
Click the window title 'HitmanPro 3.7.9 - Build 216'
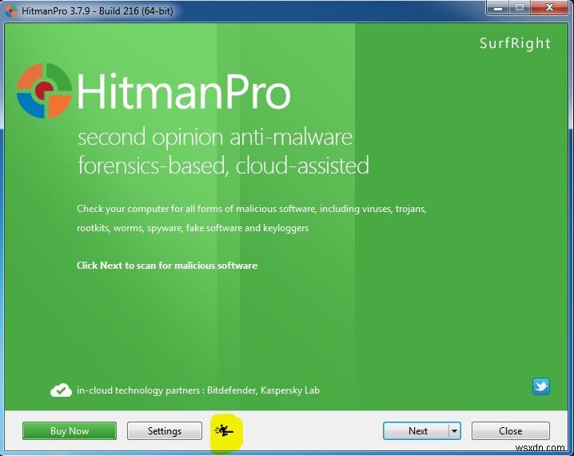point(98,11)
